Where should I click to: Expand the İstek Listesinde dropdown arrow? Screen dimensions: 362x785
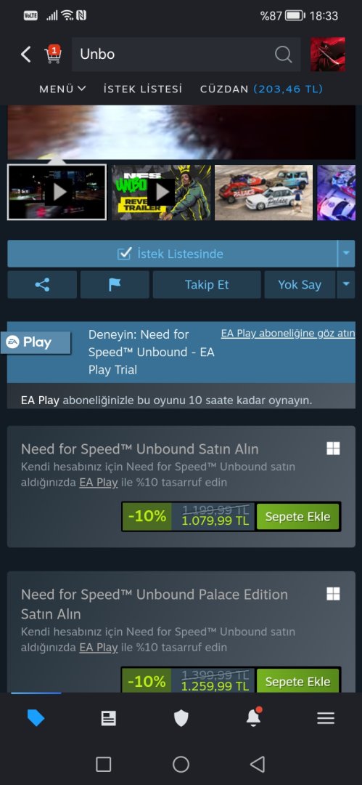click(x=346, y=254)
